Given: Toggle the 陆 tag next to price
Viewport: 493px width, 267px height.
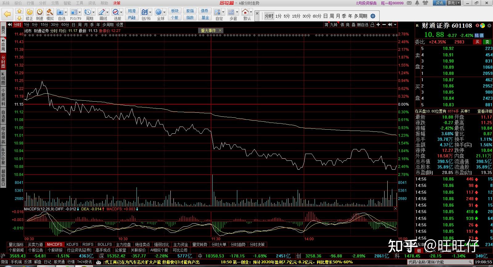Looking at the screenshot, I should pyautogui.click(x=477, y=35).
